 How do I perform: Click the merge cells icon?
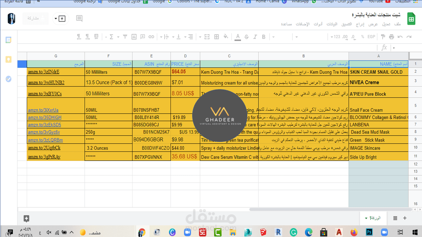(x=207, y=37)
